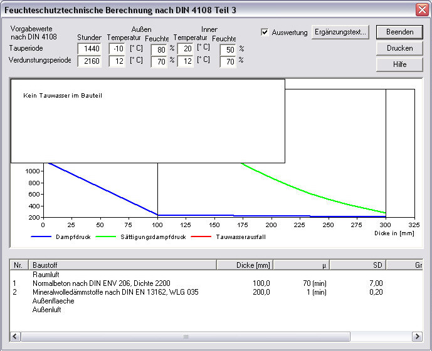
Task: Open the Ergänzungstext dialog
Action: click(340, 32)
